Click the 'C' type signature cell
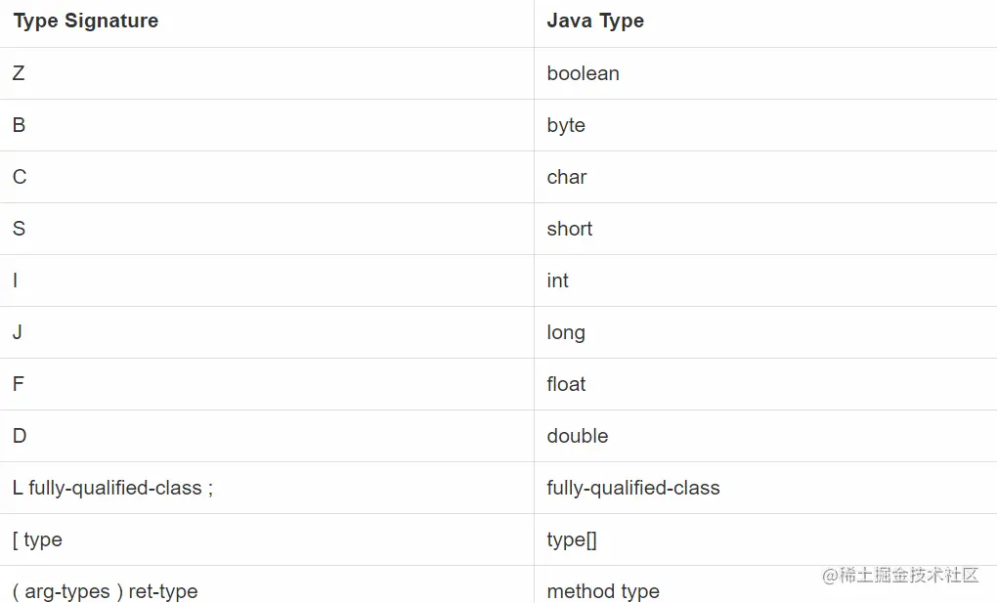Screen dimensions: 997x603 click(20, 177)
